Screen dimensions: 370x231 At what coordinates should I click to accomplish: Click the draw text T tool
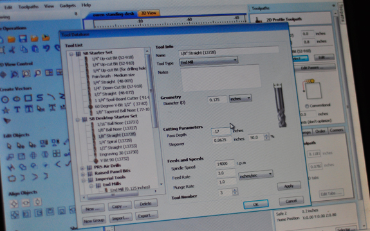tap(17, 109)
